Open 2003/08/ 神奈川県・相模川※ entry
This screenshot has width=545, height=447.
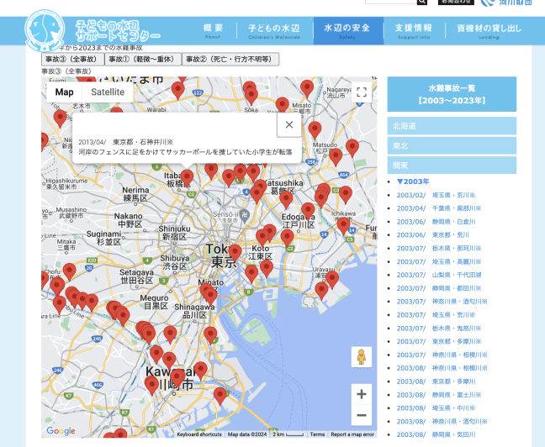(442, 368)
